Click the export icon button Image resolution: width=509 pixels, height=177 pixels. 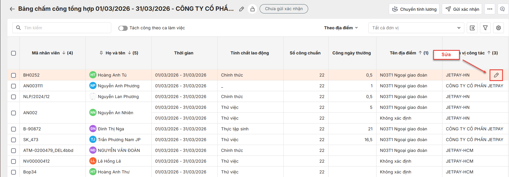point(472,28)
